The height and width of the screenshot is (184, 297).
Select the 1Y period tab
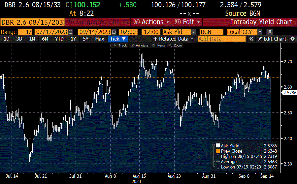tap(73, 39)
